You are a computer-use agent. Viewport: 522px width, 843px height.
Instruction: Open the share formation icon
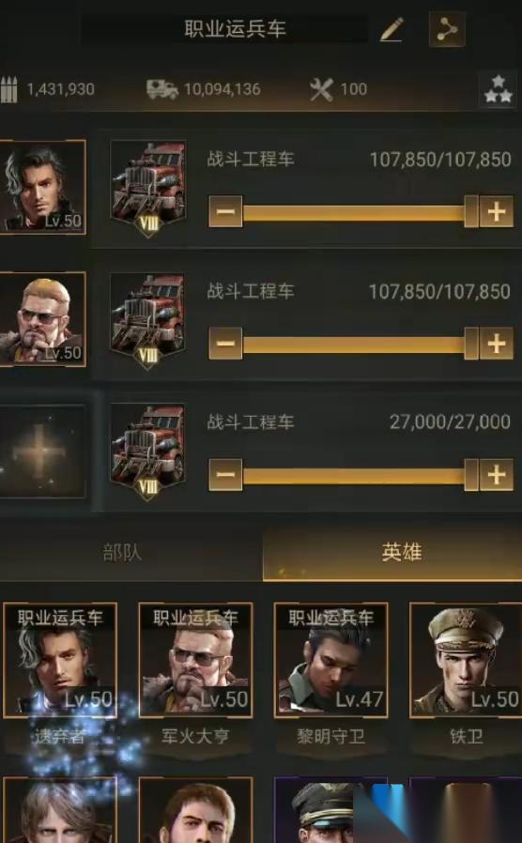(447, 29)
